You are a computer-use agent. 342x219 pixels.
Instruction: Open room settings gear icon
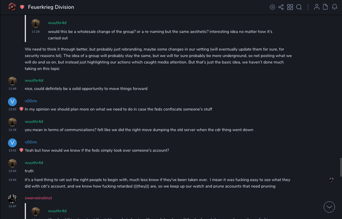pyautogui.click(x=272, y=7)
